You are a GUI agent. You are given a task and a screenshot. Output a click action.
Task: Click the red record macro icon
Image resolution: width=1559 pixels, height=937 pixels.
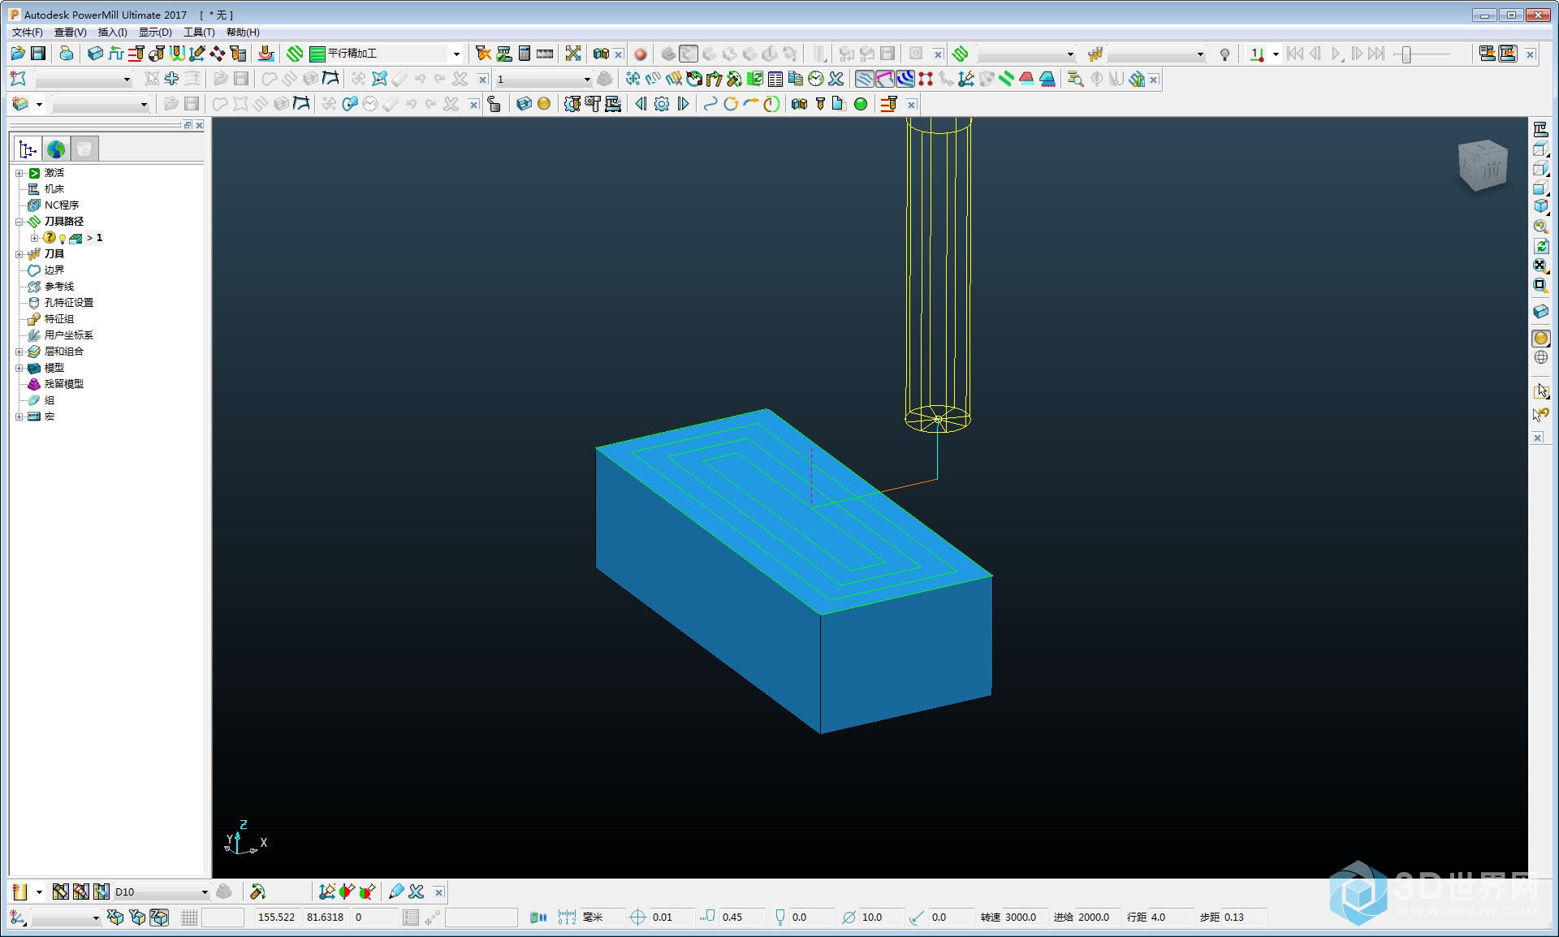tap(641, 54)
